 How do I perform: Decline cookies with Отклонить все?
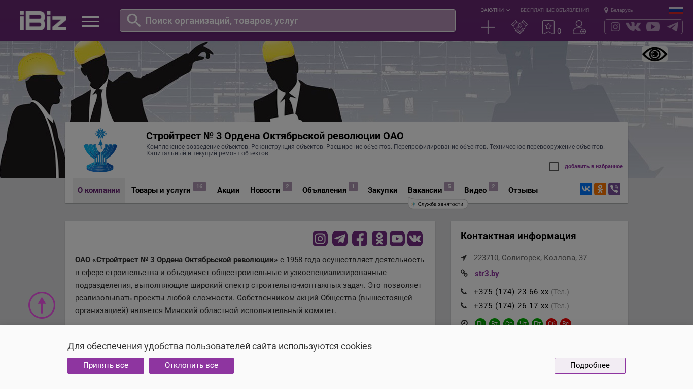click(x=191, y=366)
